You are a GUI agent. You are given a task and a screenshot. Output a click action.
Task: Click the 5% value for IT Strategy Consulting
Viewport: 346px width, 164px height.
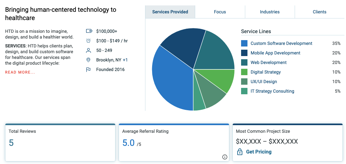pos(338,91)
